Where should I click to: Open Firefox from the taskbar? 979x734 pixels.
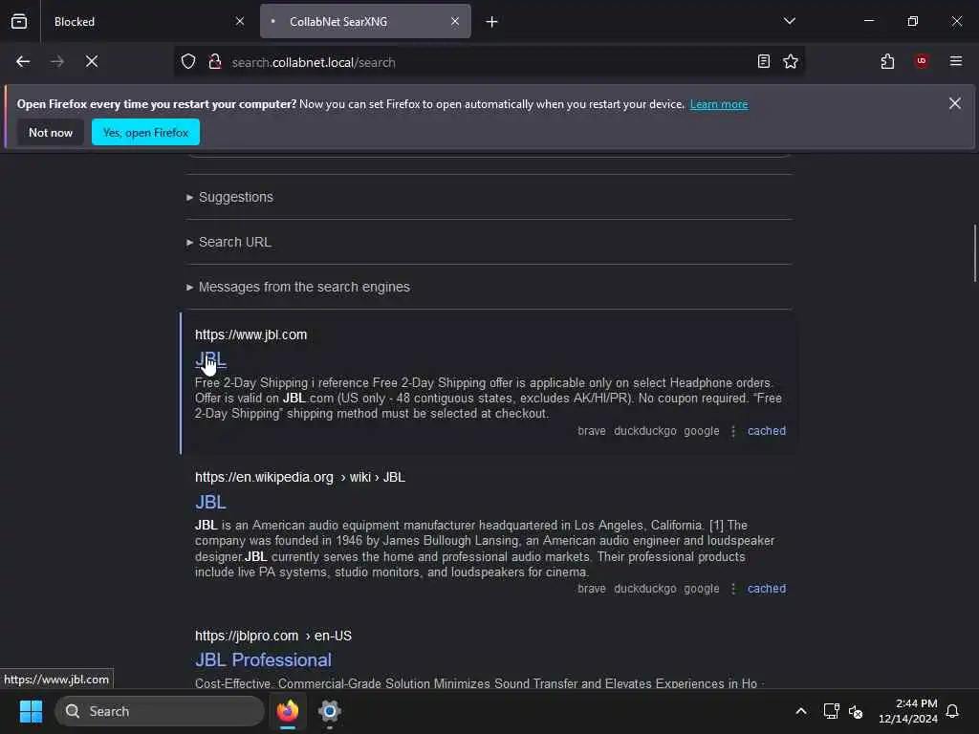(x=288, y=711)
